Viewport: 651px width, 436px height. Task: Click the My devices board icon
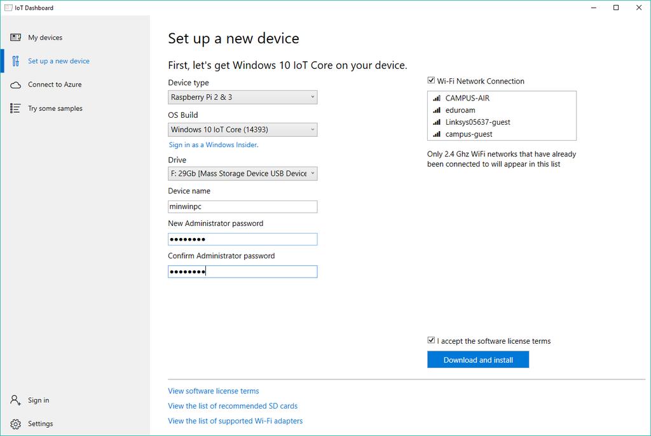click(x=15, y=38)
